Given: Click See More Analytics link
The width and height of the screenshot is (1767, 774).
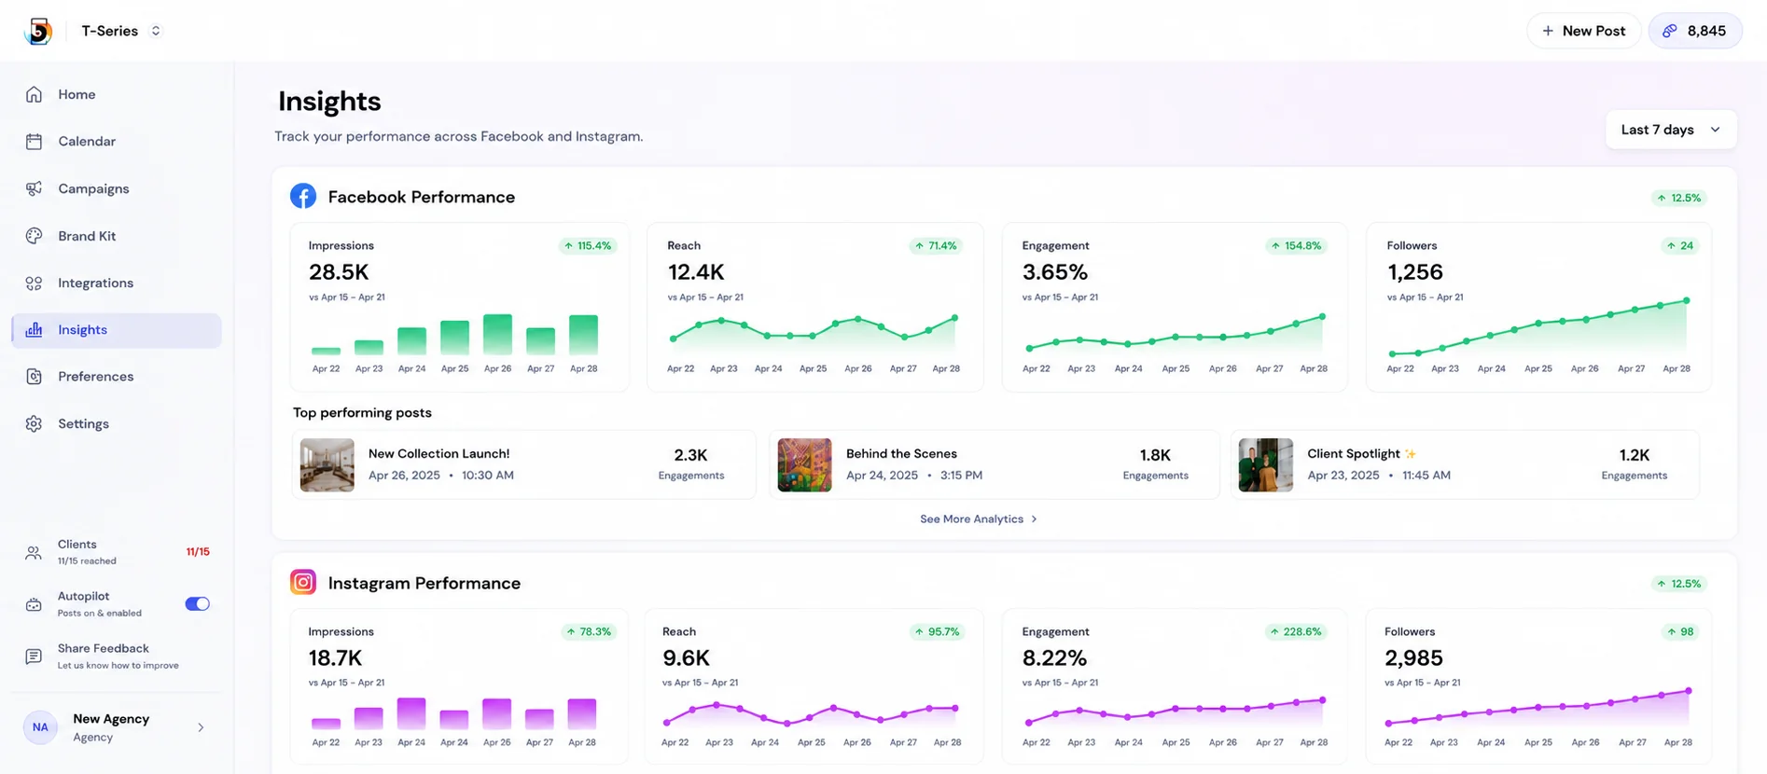Looking at the screenshot, I should (978, 519).
